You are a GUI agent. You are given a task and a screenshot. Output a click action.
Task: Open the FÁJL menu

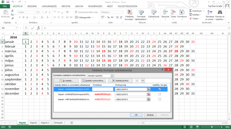coord(5,6)
